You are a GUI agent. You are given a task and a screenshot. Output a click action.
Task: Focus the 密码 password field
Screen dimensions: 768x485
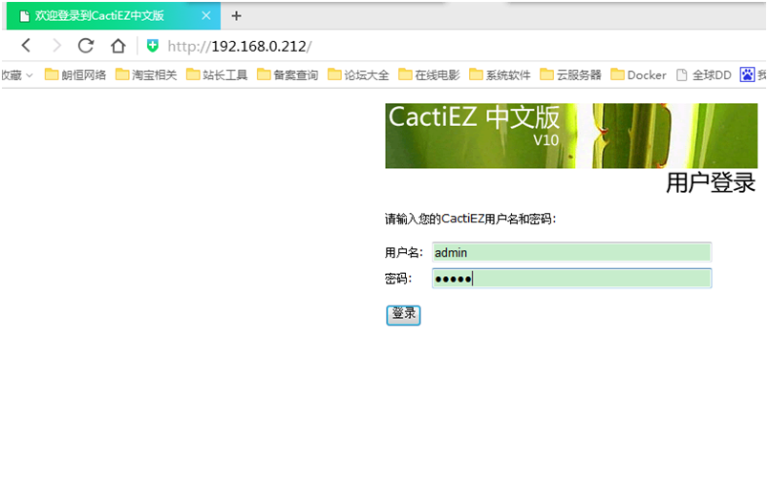tap(571, 279)
